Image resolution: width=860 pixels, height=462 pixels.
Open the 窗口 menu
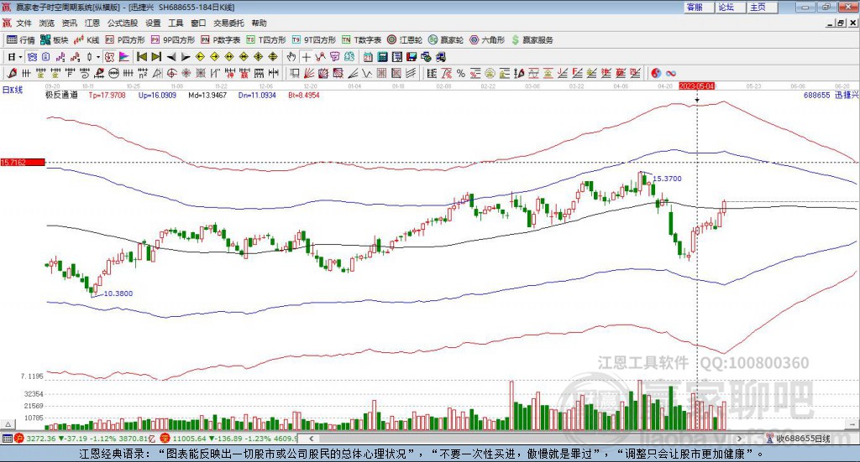[198, 23]
